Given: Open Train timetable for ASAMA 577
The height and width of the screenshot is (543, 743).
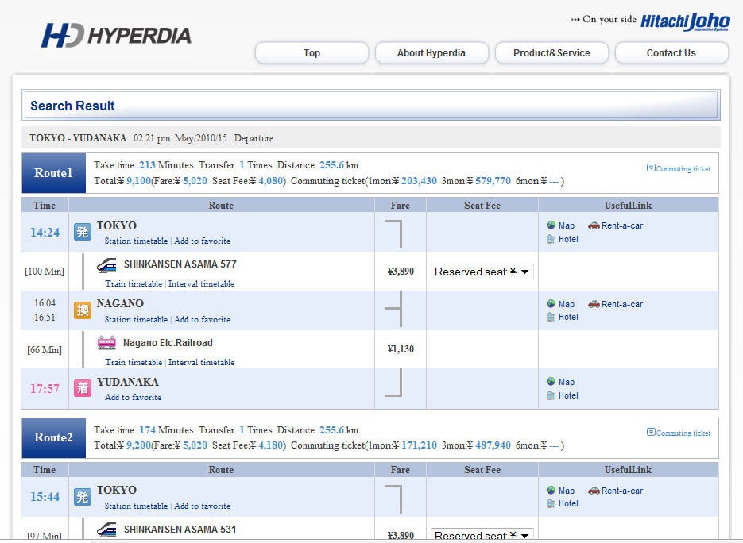Looking at the screenshot, I should [x=134, y=283].
